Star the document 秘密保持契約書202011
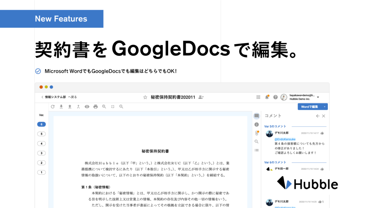 [x=145, y=97]
